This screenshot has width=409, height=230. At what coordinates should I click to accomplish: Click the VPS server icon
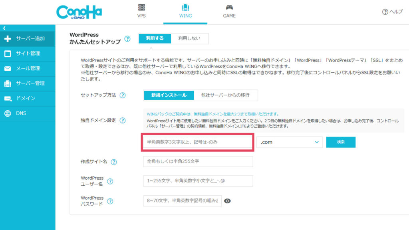[x=141, y=7]
